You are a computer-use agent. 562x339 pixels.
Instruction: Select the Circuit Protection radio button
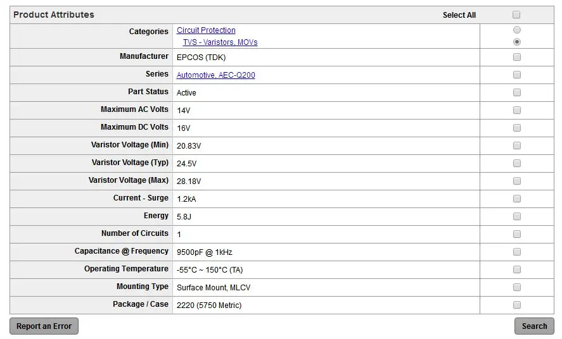tap(517, 30)
